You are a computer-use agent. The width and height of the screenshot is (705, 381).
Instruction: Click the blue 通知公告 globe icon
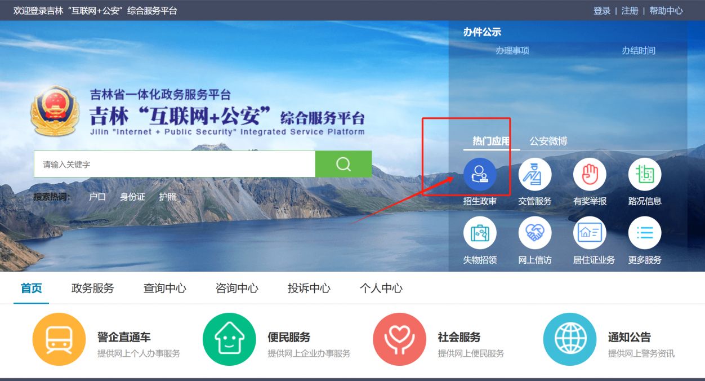pos(569,339)
